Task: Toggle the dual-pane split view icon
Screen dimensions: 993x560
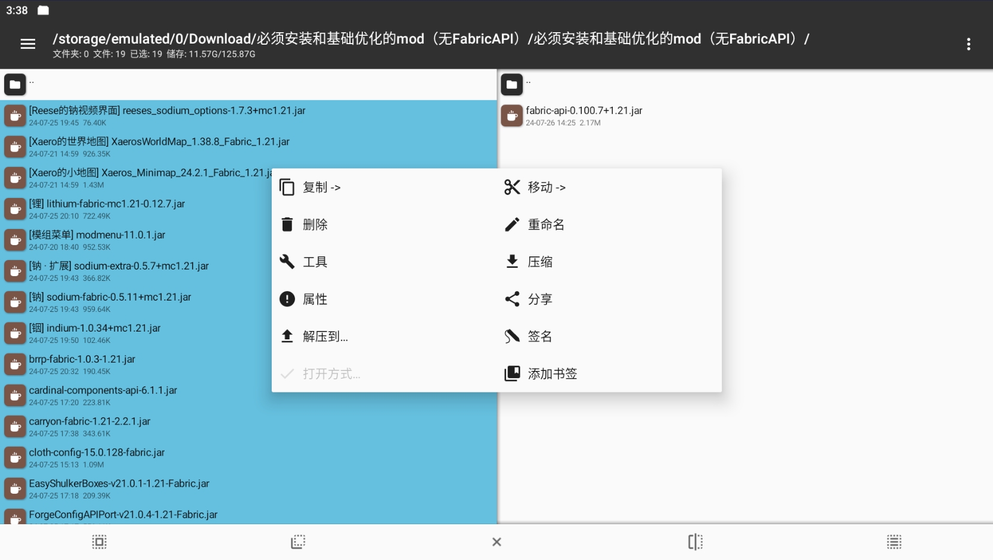Action: click(x=696, y=542)
